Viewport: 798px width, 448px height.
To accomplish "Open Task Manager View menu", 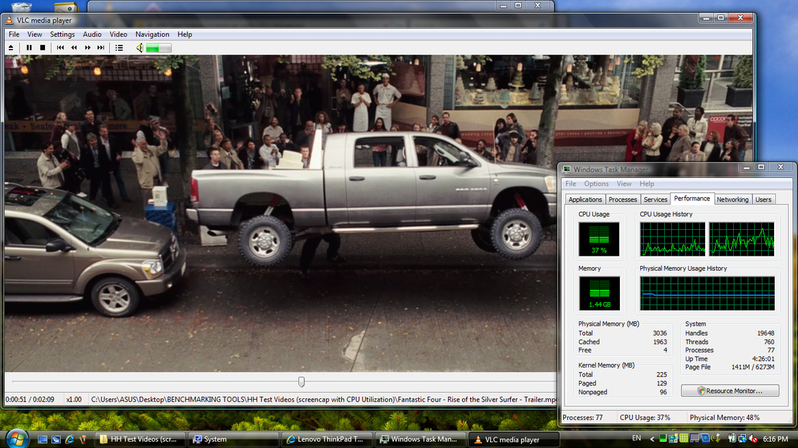I will [x=624, y=183].
